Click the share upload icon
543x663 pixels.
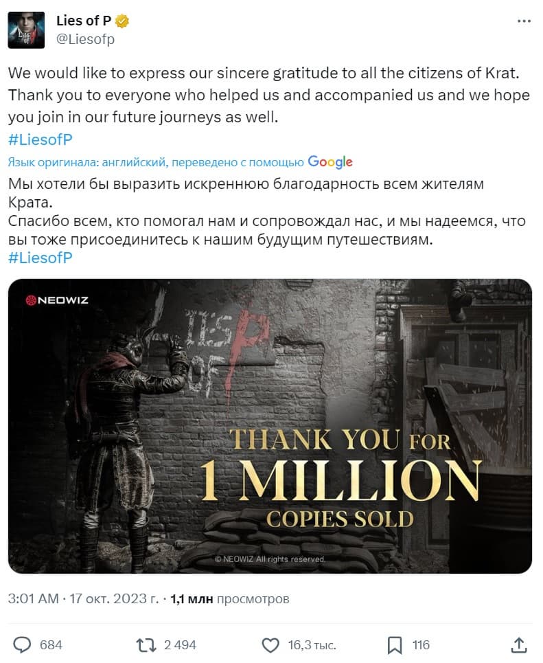[520, 644]
